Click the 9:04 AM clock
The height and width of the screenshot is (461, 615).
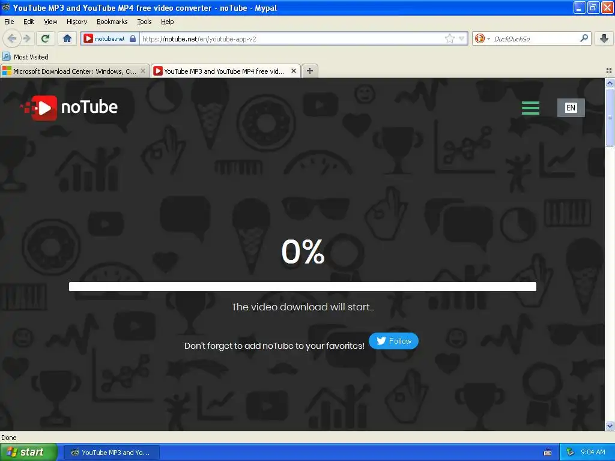[593, 453]
